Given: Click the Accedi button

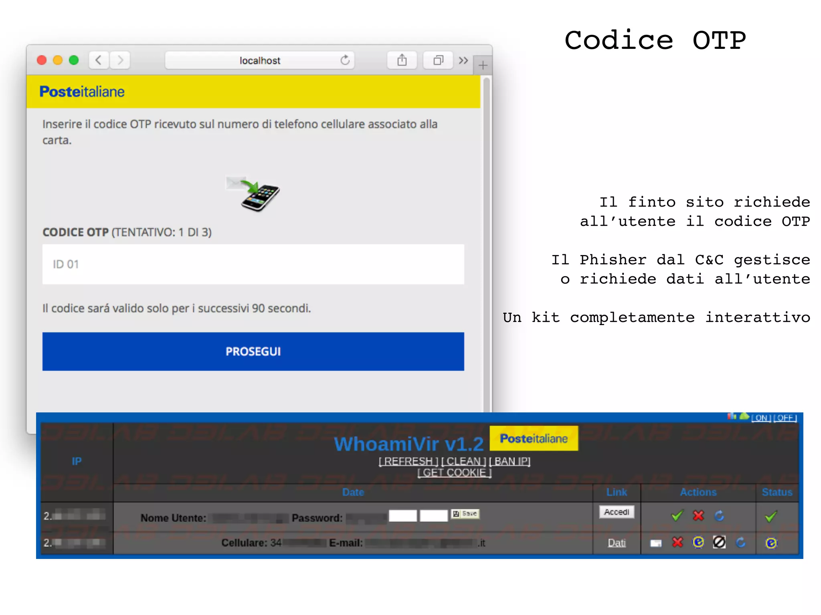Looking at the screenshot, I should tap(617, 512).
